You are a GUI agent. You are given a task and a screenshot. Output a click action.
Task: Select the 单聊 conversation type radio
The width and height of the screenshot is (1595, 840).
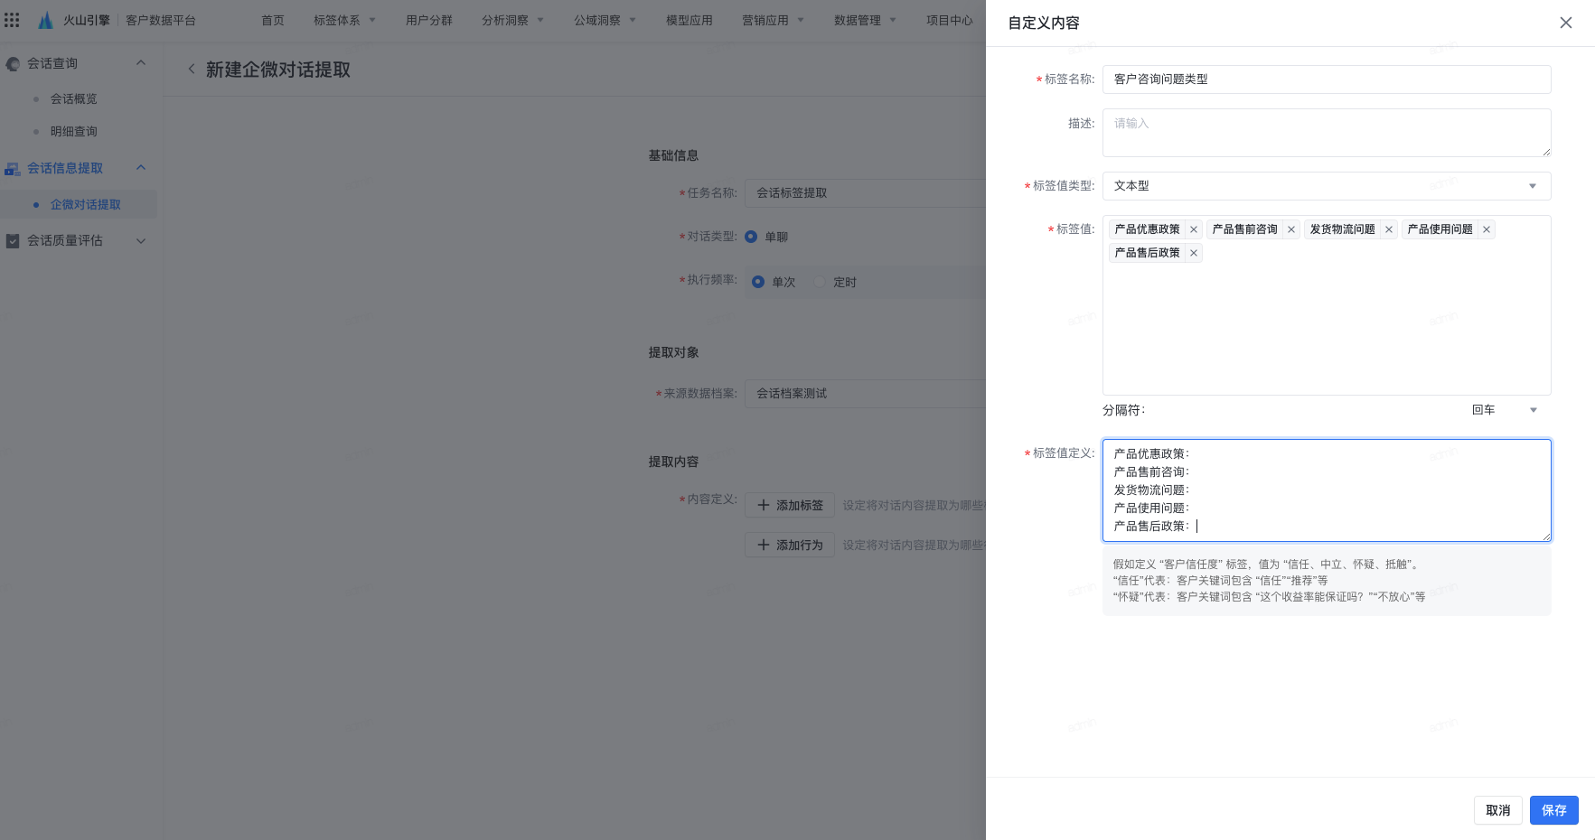751,237
